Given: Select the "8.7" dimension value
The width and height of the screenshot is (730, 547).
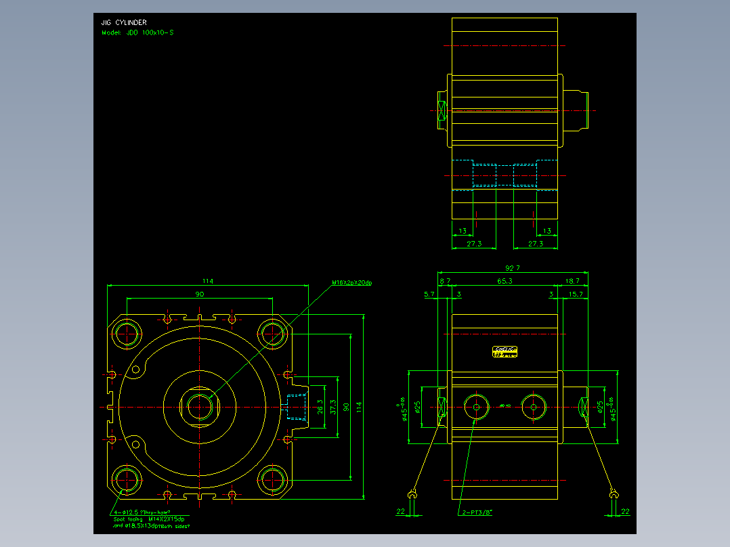Looking at the screenshot, I should click(x=445, y=281).
